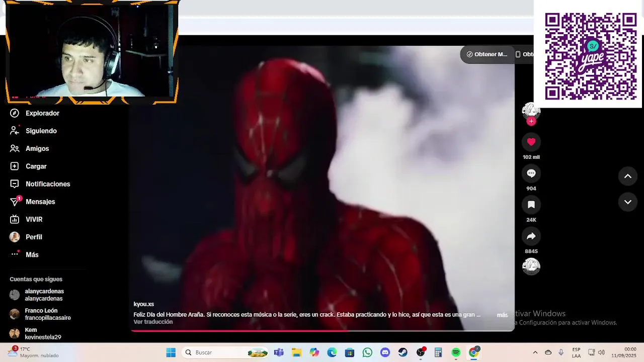644x362 pixels.
Task: Save the video with bookmark icon
Action: tap(531, 205)
